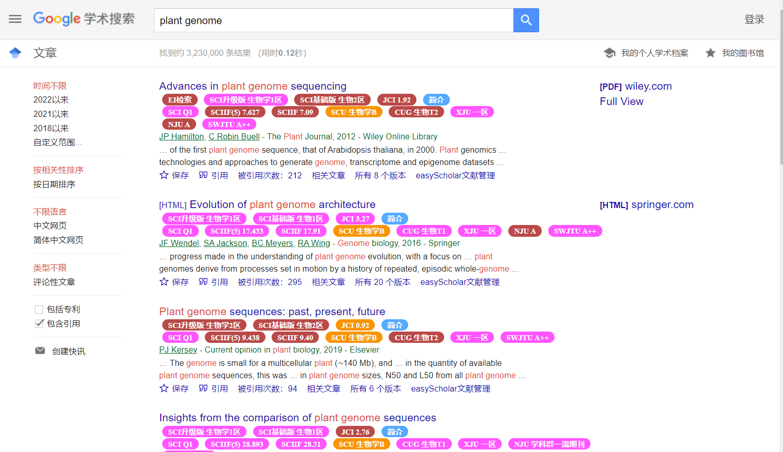Open the hamburger menu

click(x=15, y=19)
